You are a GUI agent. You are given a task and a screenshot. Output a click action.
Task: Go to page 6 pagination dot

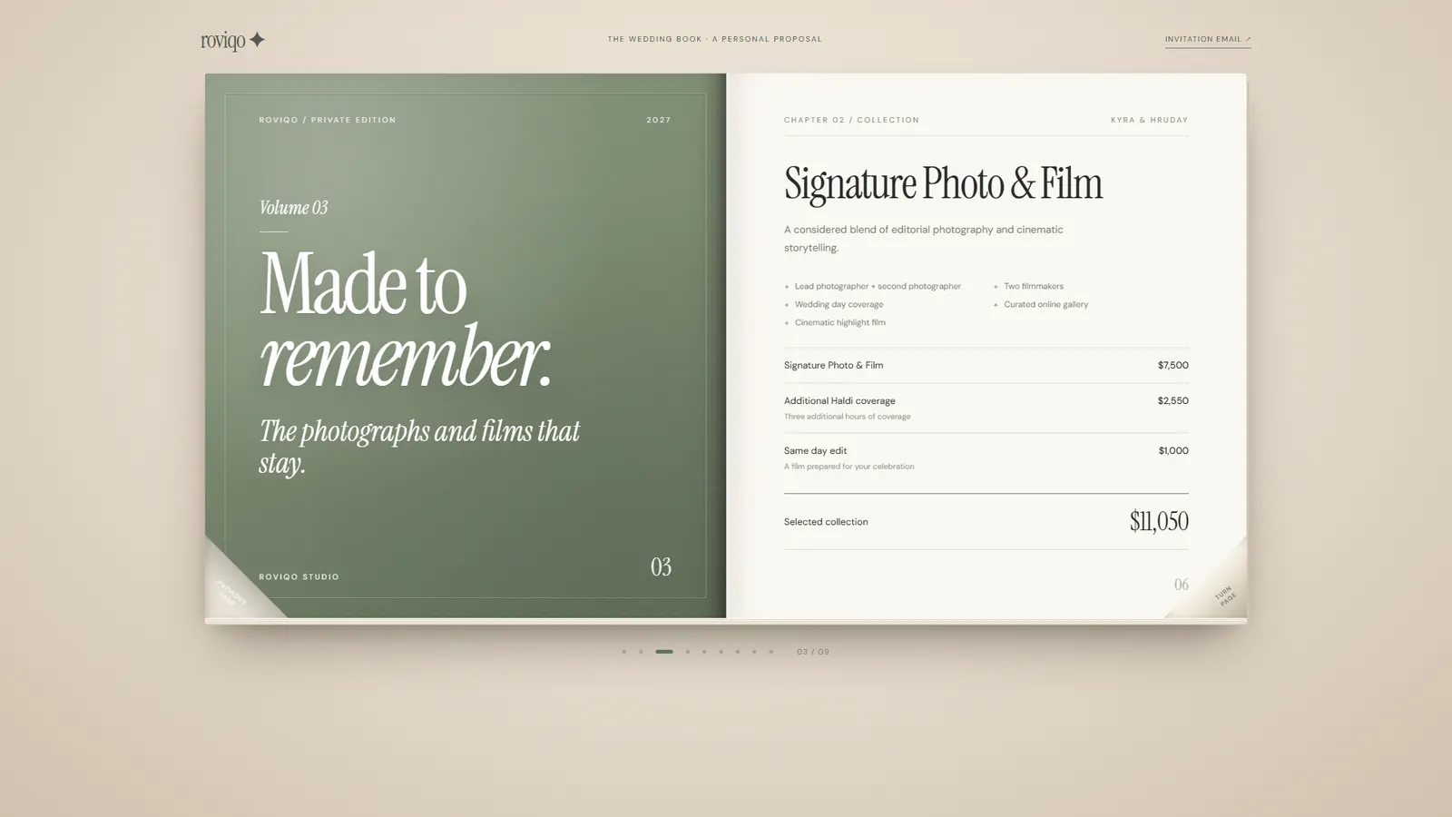coord(721,652)
